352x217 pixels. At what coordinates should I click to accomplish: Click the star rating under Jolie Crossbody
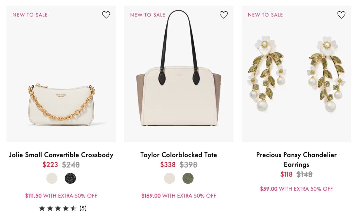click(x=57, y=208)
